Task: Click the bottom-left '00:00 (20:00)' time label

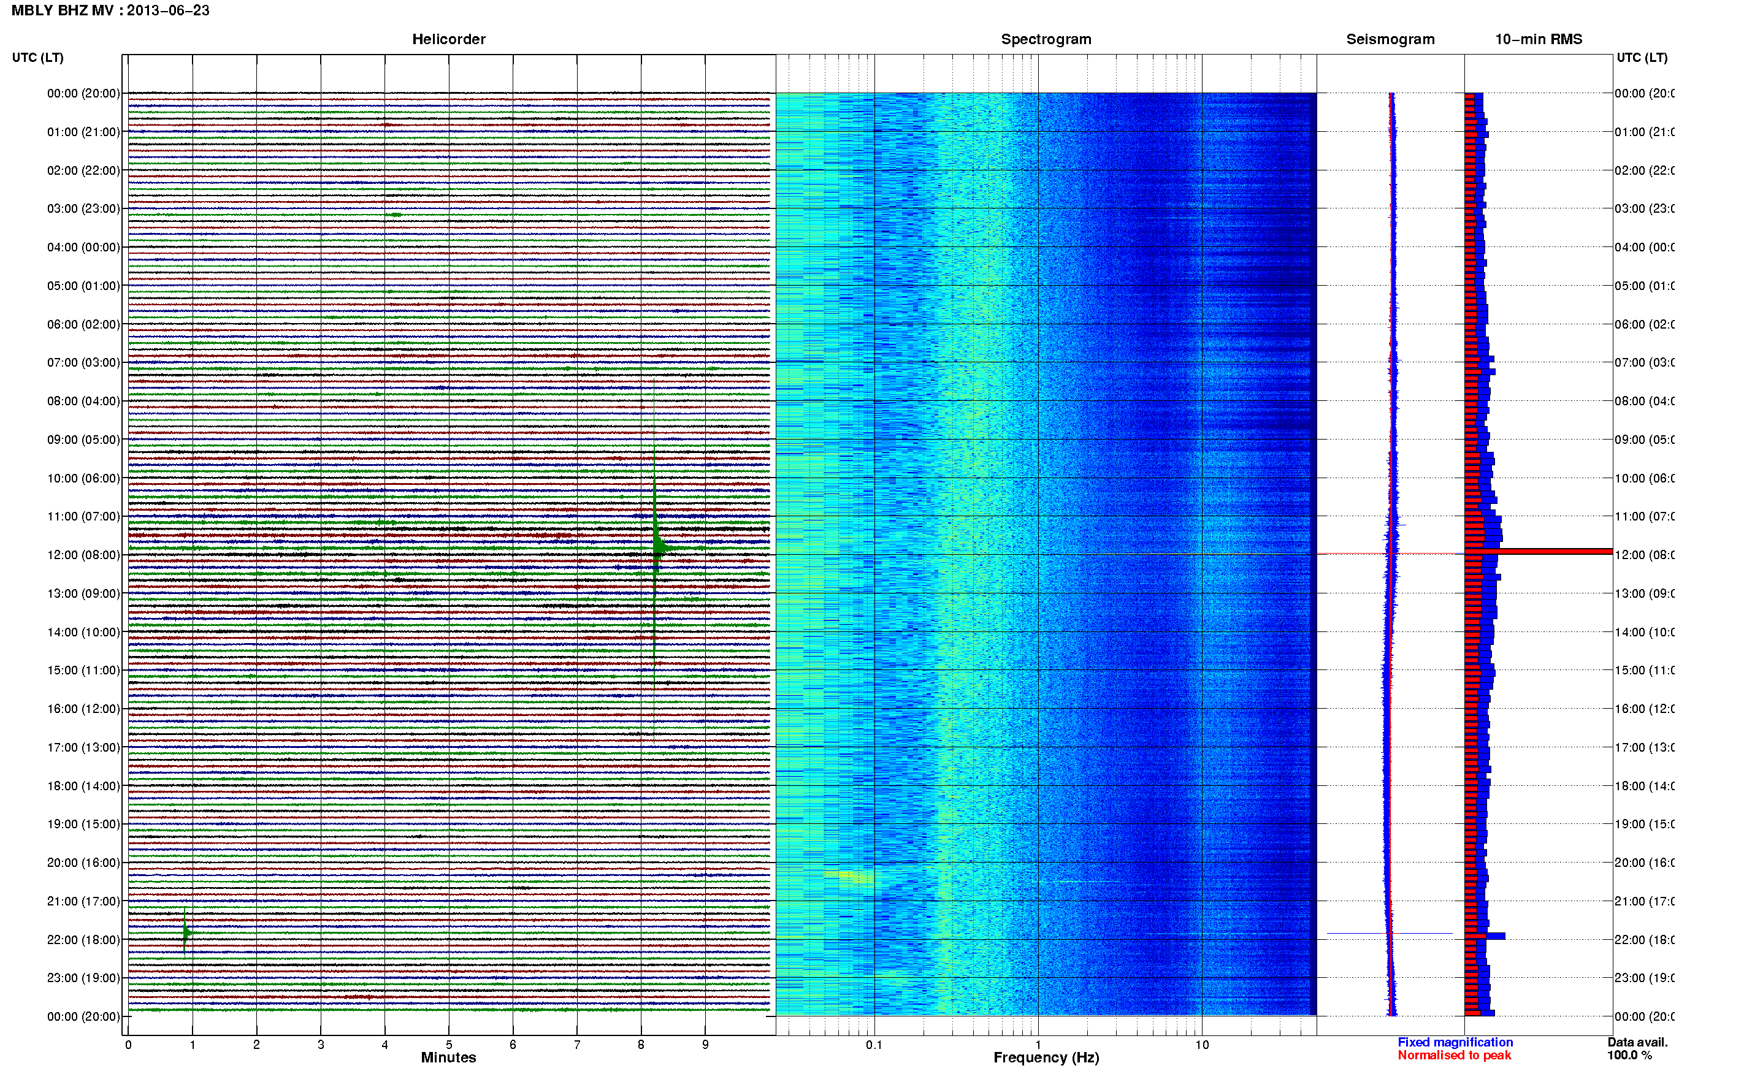Action: click(83, 1016)
